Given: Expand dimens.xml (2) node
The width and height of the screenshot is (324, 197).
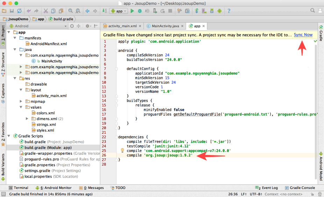Looking at the screenshot, I should [27, 119].
